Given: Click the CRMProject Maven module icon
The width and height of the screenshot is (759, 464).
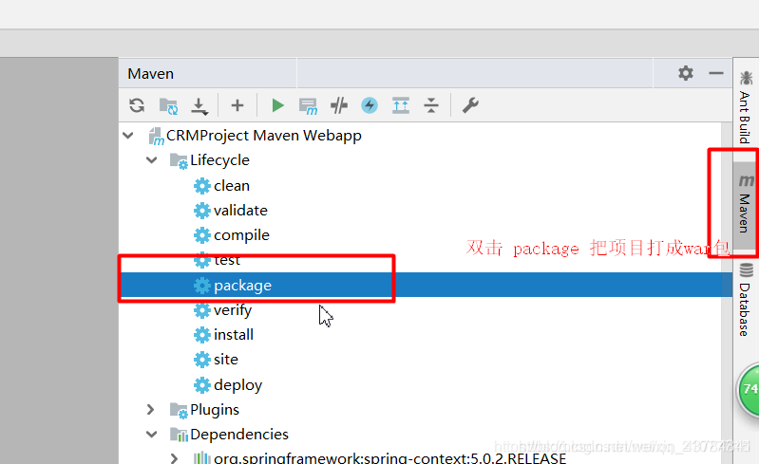Looking at the screenshot, I should (x=156, y=137).
